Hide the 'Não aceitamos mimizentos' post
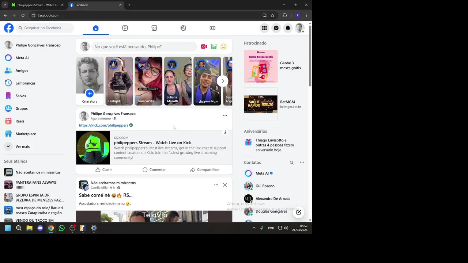Screen dimensions: 468x263 click(225, 185)
